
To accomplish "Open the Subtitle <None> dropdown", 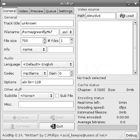I will coord(36,96).
